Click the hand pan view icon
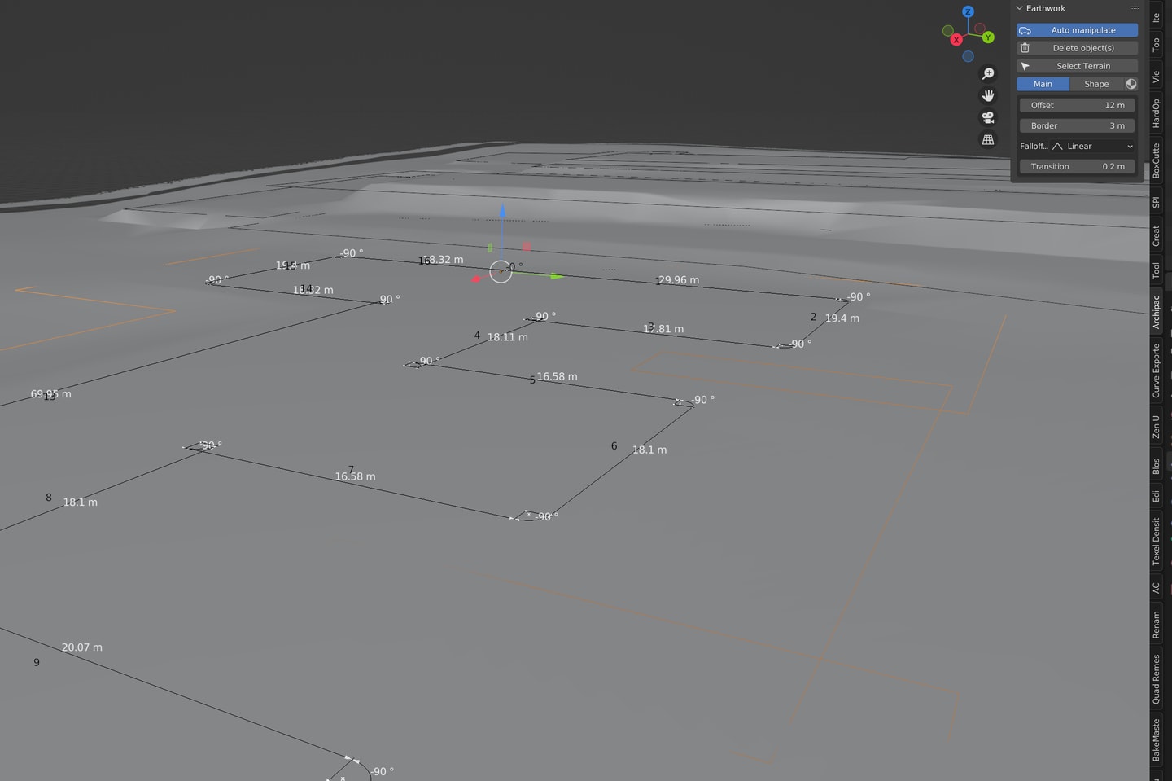 point(988,96)
